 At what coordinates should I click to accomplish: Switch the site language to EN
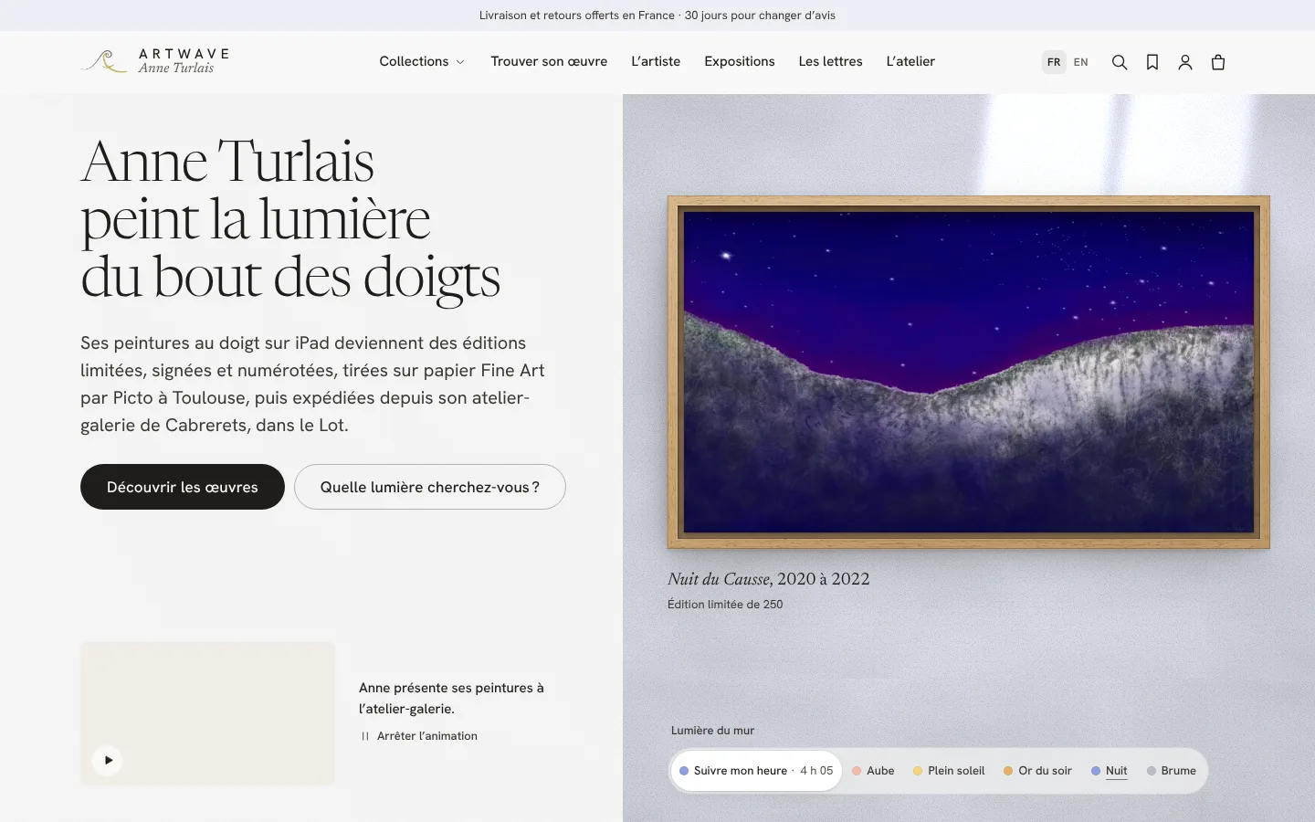click(1081, 62)
